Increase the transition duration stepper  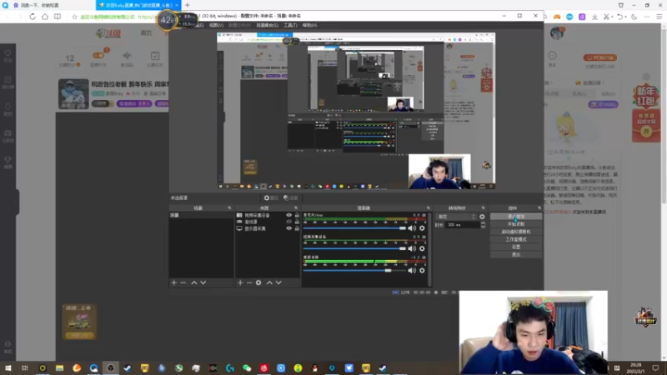point(483,222)
